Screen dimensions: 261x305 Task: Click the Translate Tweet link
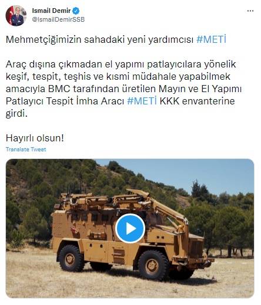point(26,150)
